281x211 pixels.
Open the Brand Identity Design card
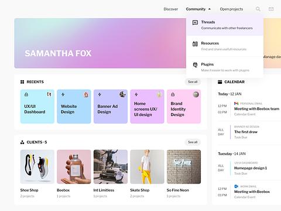[184, 107]
